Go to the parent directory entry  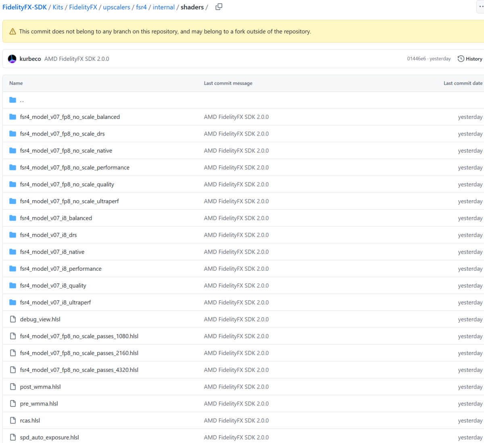coord(22,100)
